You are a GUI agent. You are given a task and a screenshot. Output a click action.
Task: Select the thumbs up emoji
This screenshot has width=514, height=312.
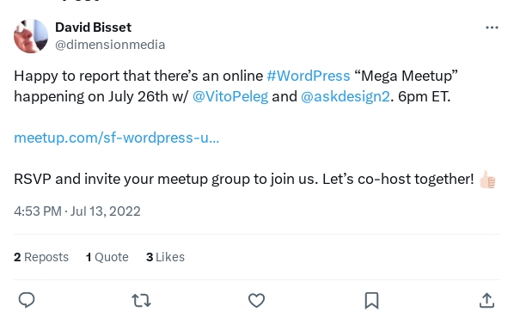(x=487, y=180)
